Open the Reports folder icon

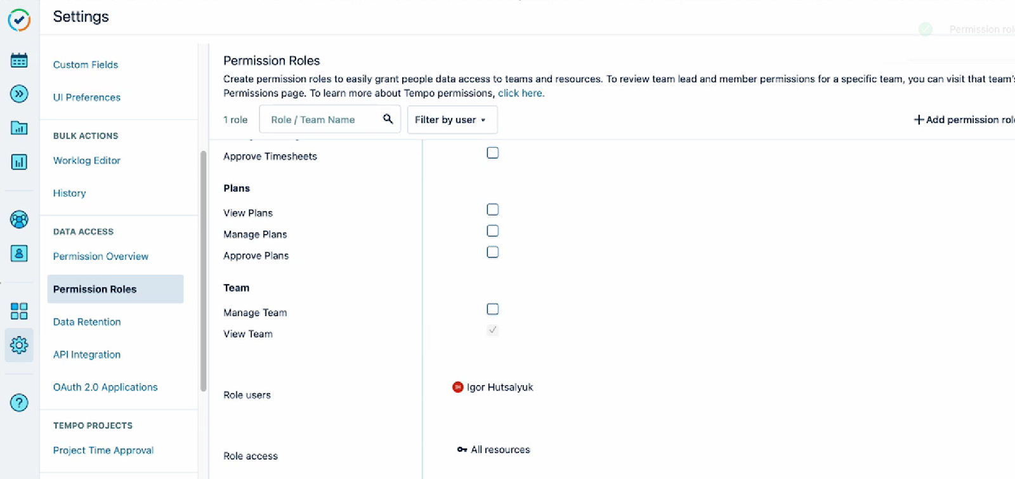[19, 128]
